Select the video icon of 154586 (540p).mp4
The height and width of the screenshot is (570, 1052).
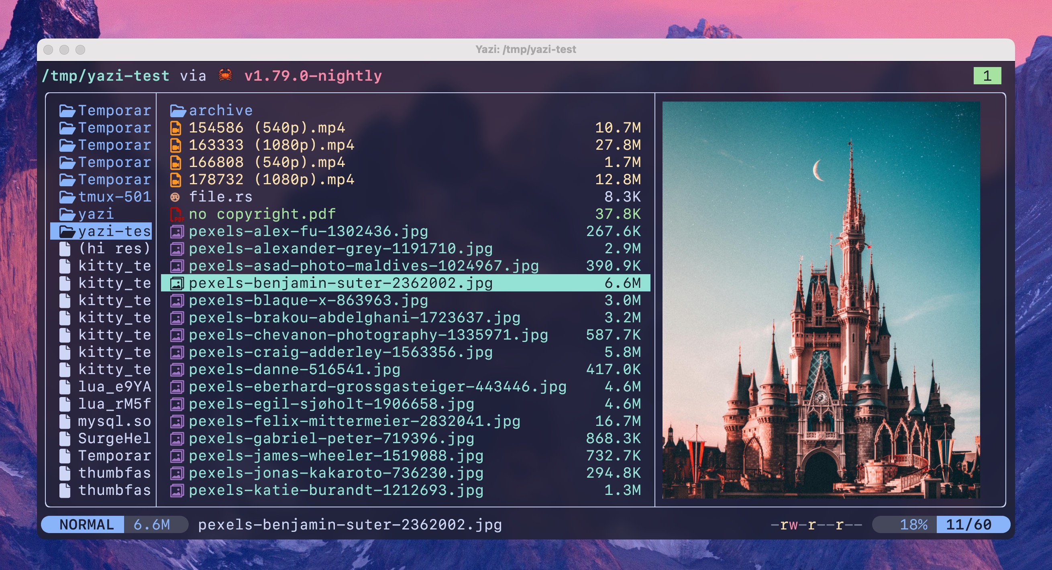point(175,127)
